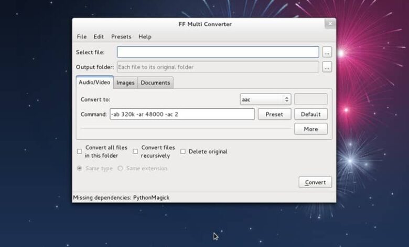Image resolution: width=409 pixels, height=247 pixels.
Task: Open the Edit menu
Action: click(x=99, y=37)
